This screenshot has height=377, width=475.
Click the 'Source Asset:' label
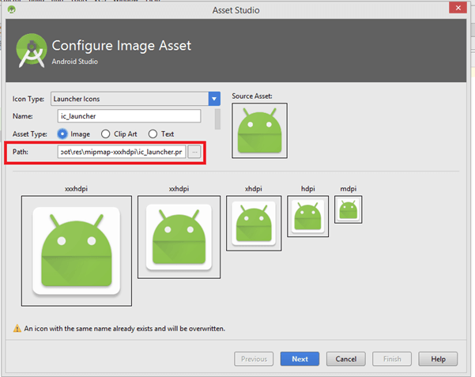pyautogui.click(x=252, y=96)
